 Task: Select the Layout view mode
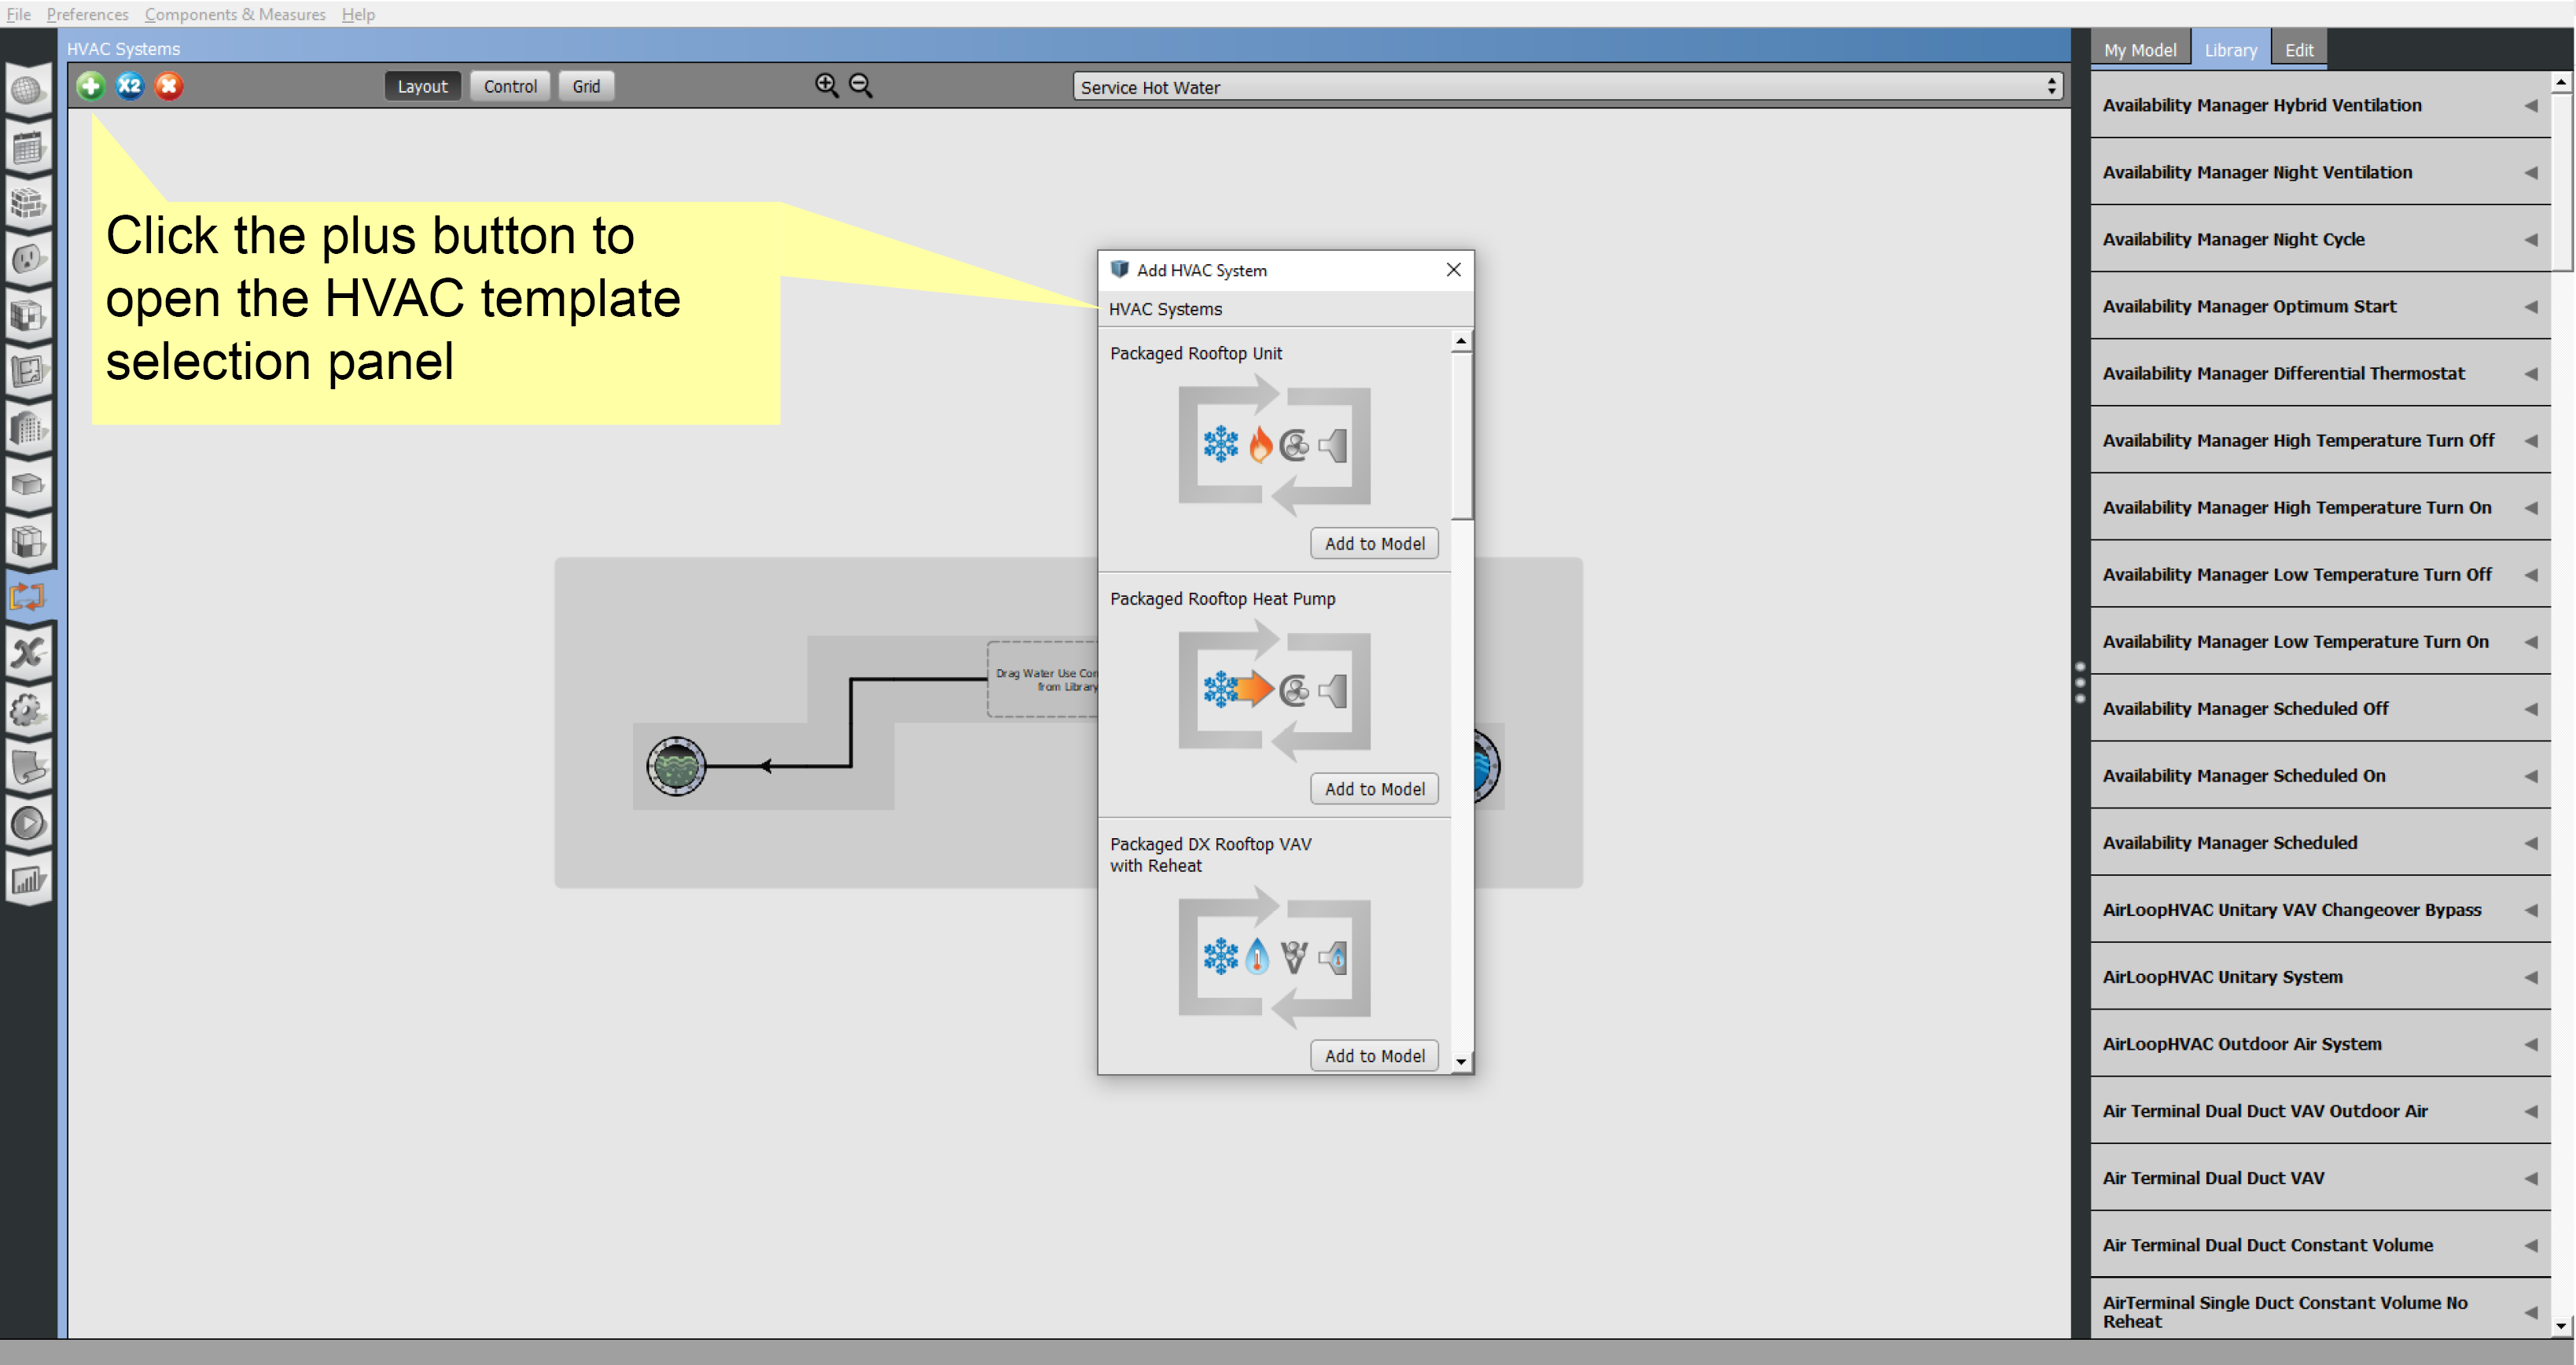(x=422, y=86)
